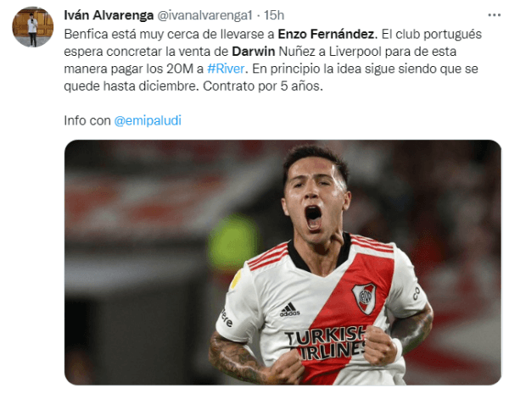Click the Contrato por 5 años sentence

(263, 86)
